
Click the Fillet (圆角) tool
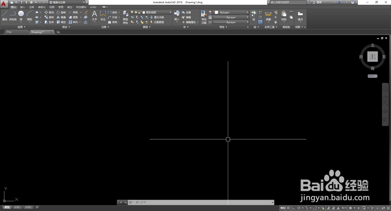74,17
